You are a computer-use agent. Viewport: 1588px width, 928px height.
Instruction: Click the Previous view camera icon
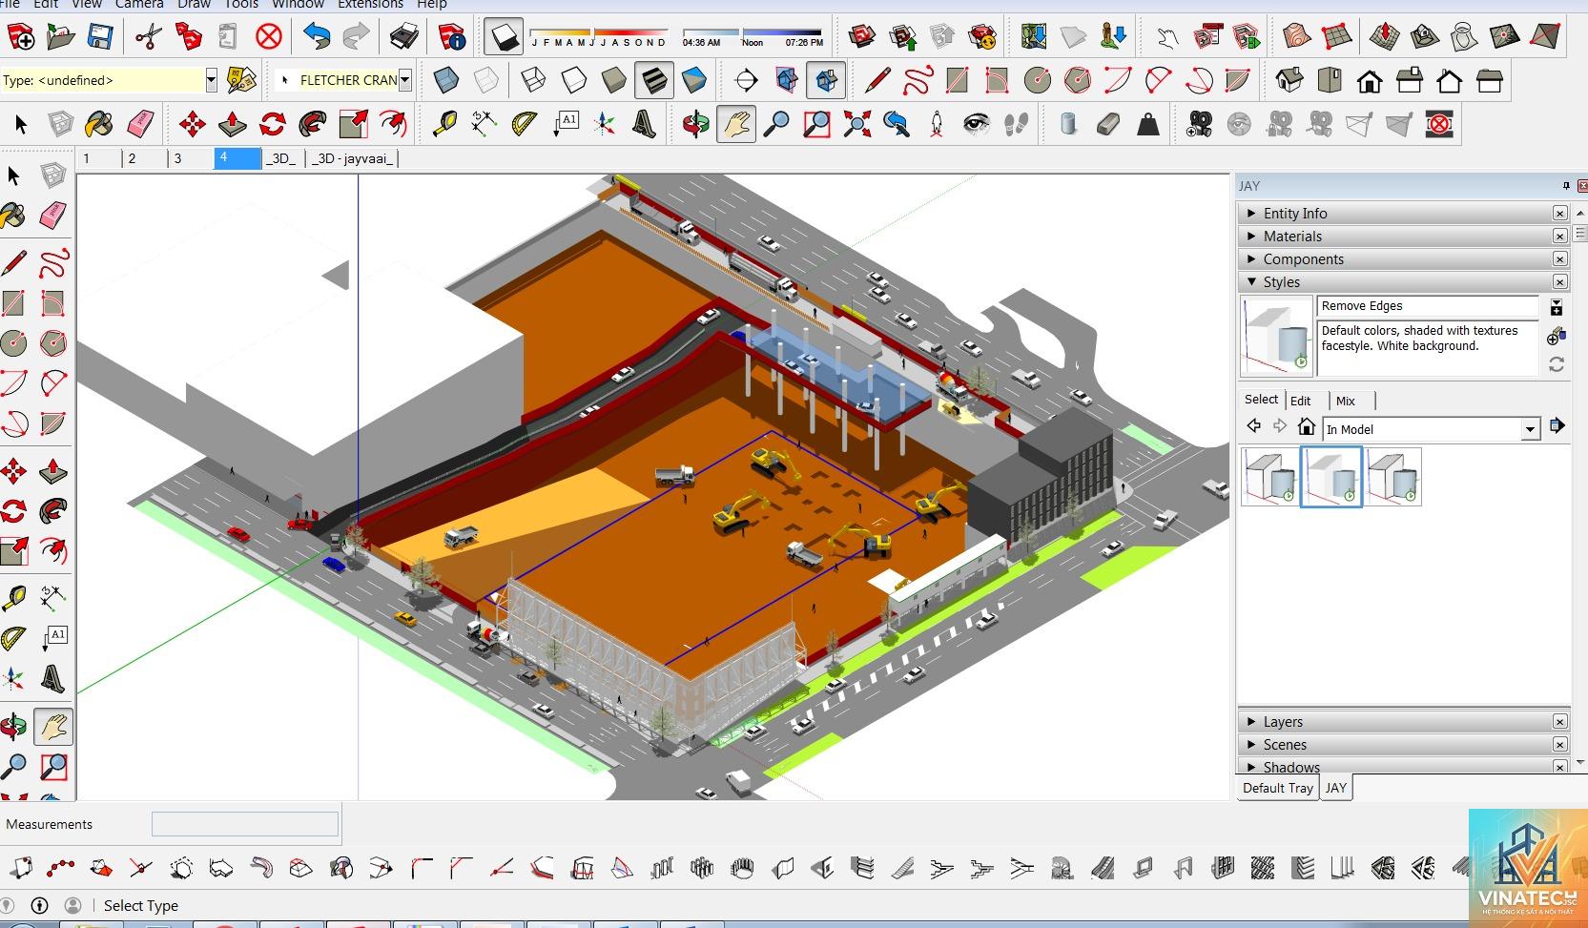coord(897,124)
